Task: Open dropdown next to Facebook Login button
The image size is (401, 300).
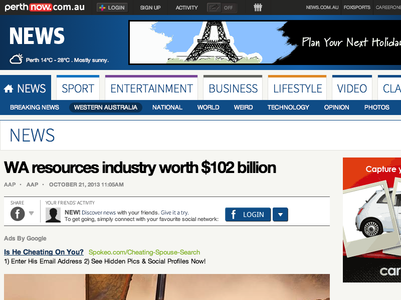Action: pyautogui.click(x=280, y=214)
